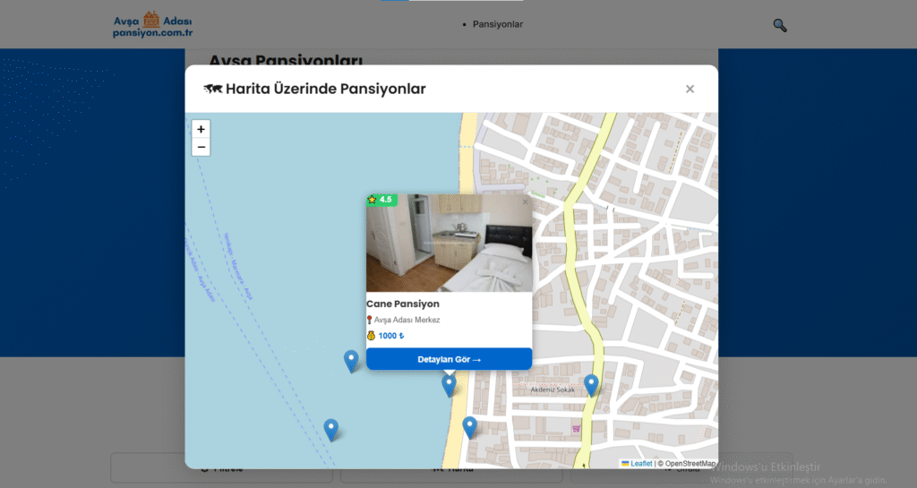Click the Cane Pansiyon title text
The height and width of the screenshot is (488, 917).
tap(402, 304)
